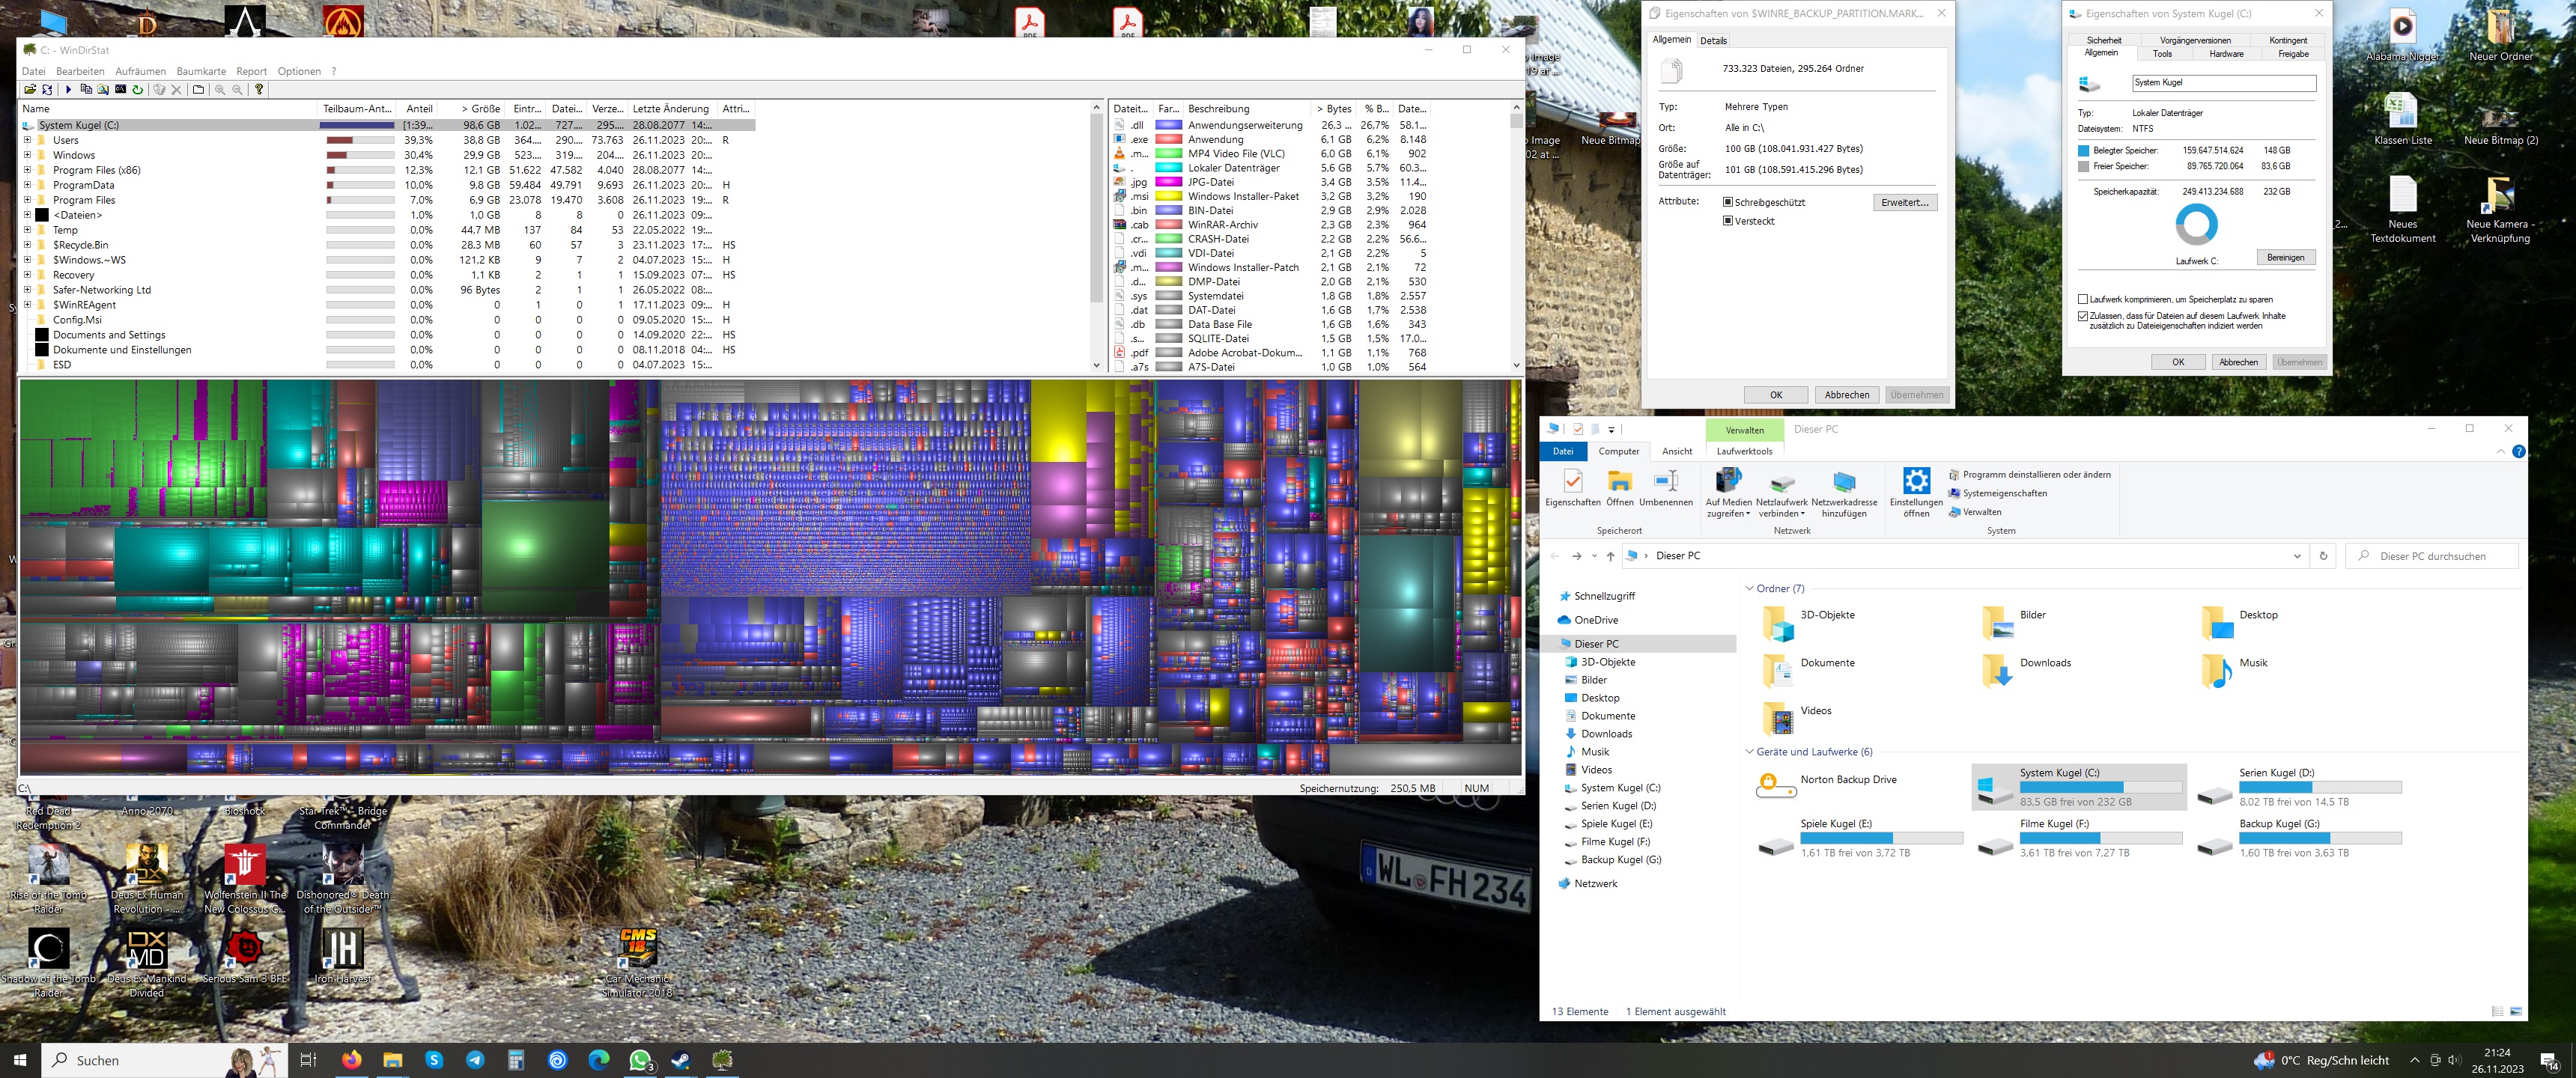2576x1078 pixels.
Task: Toggle the Schreibgeschützt checkbox
Action: [x=1728, y=202]
